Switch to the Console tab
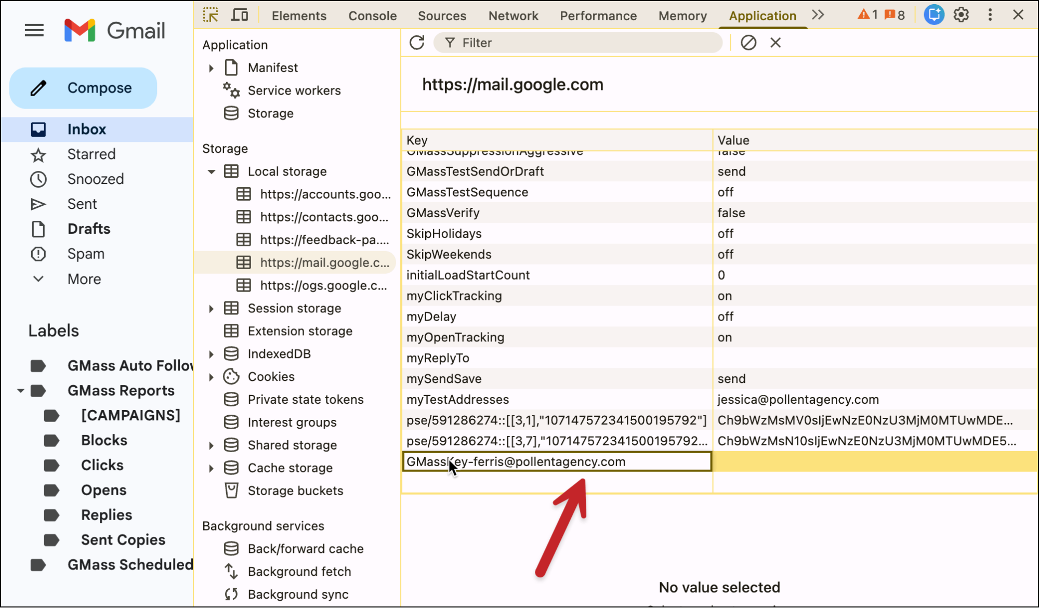 point(372,16)
